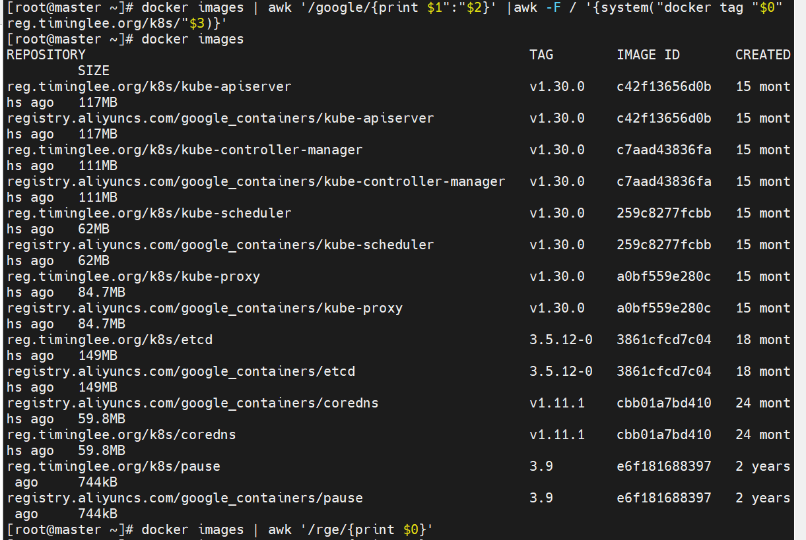
Task: Click the REPOSITORY column header
Action: (x=46, y=55)
